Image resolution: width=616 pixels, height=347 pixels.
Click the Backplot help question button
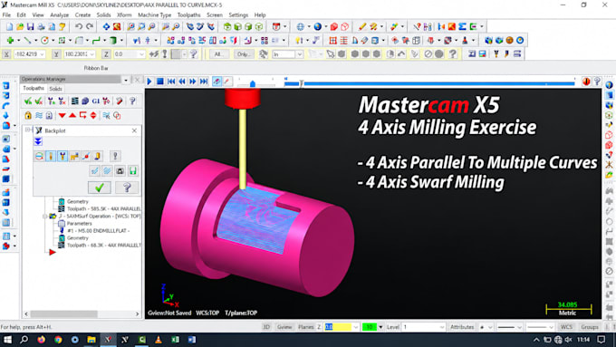[x=127, y=188]
